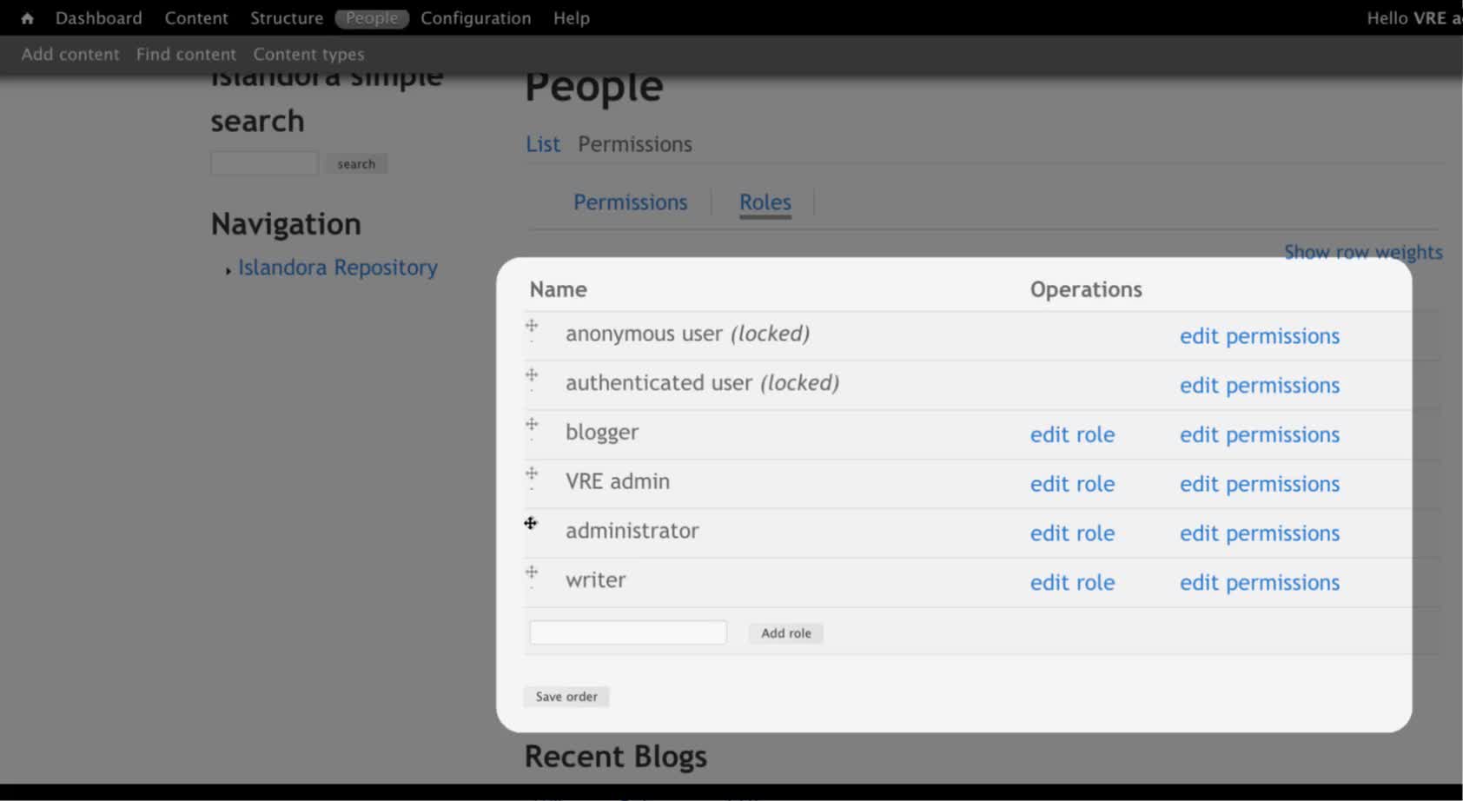The height and width of the screenshot is (801, 1463).
Task: Click the Save order button
Action: (x=566, y=696)
